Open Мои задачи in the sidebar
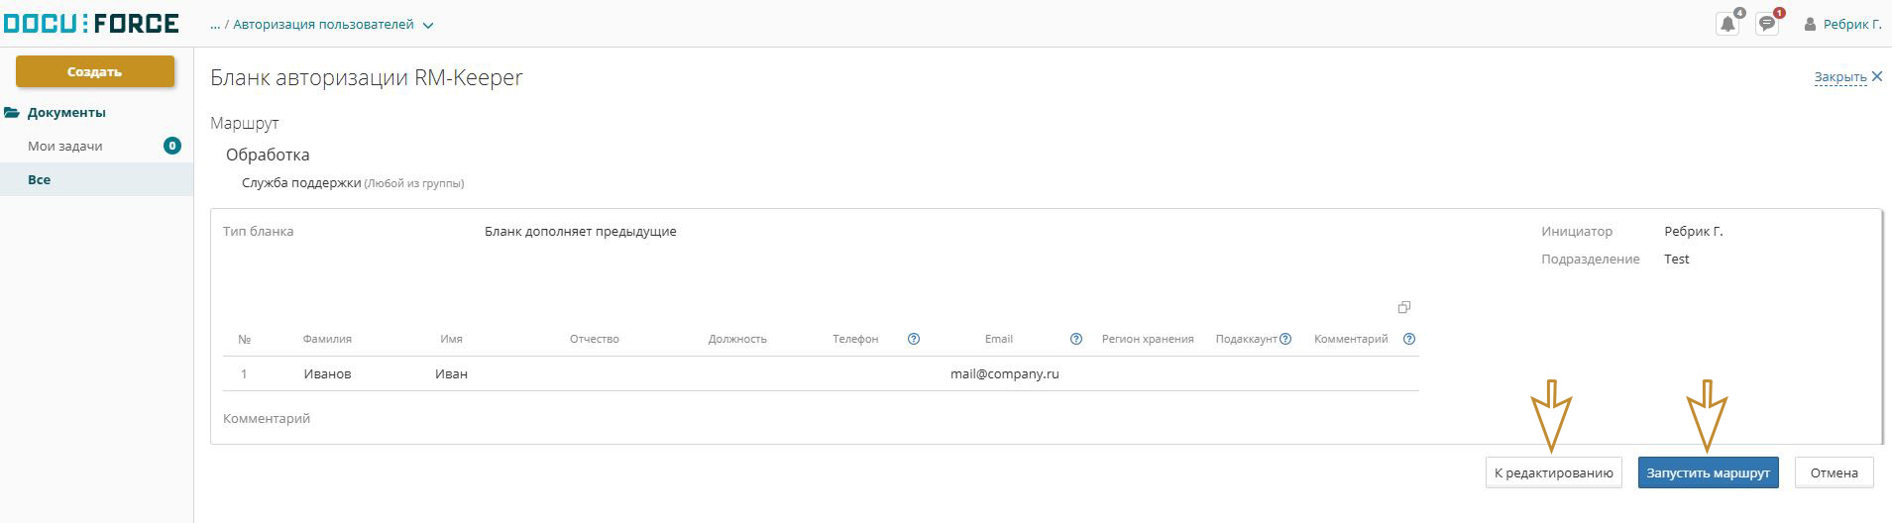 [65, 146]
